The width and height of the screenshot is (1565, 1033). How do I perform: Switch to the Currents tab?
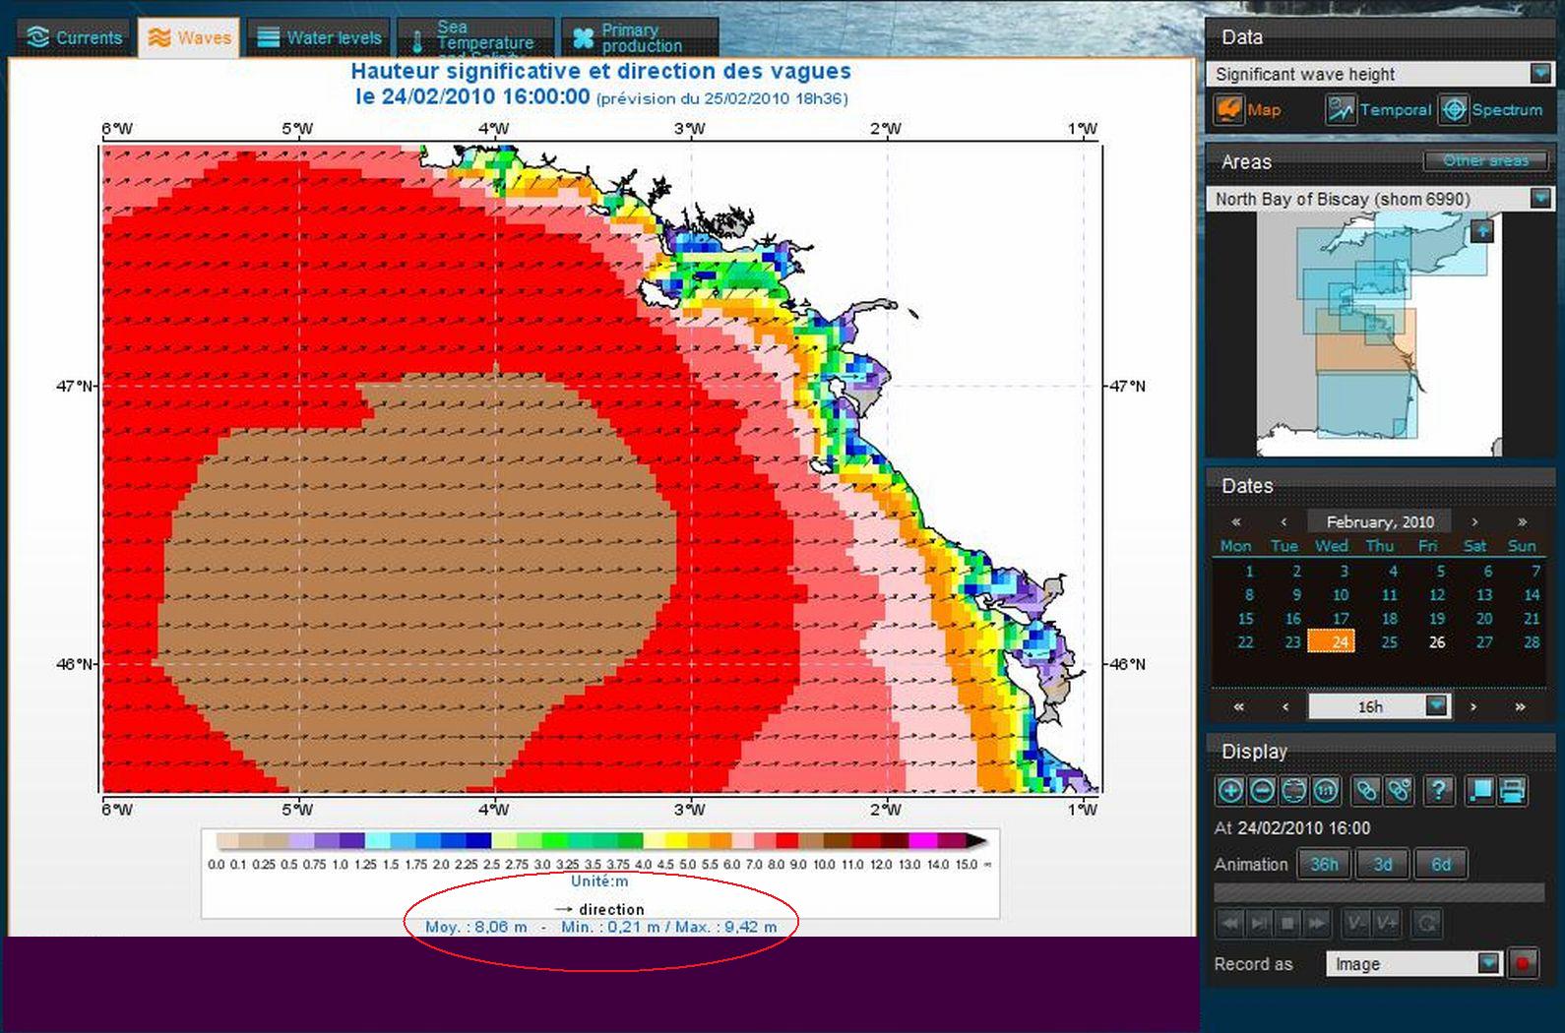pos(75,37)
